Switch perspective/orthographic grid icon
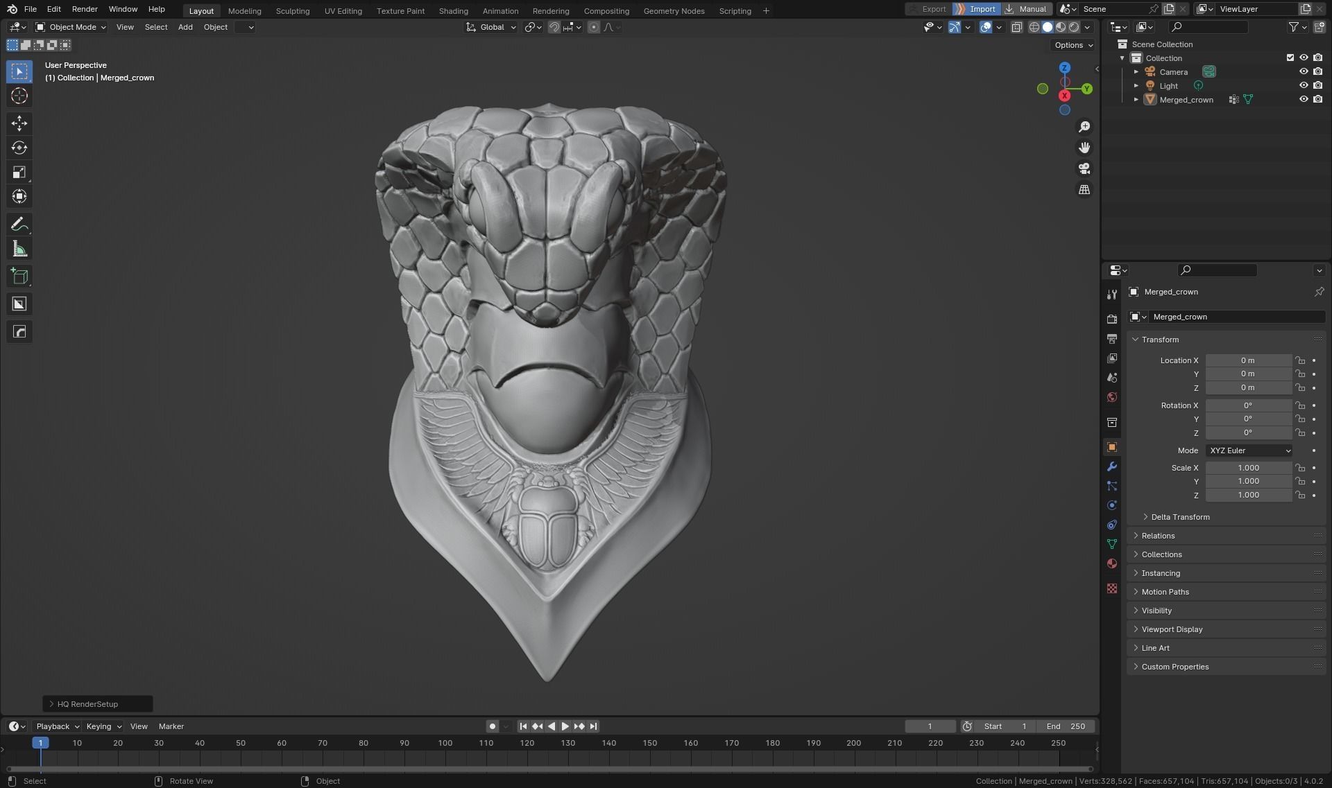The image size is (1332, 788). point(1084,190)
